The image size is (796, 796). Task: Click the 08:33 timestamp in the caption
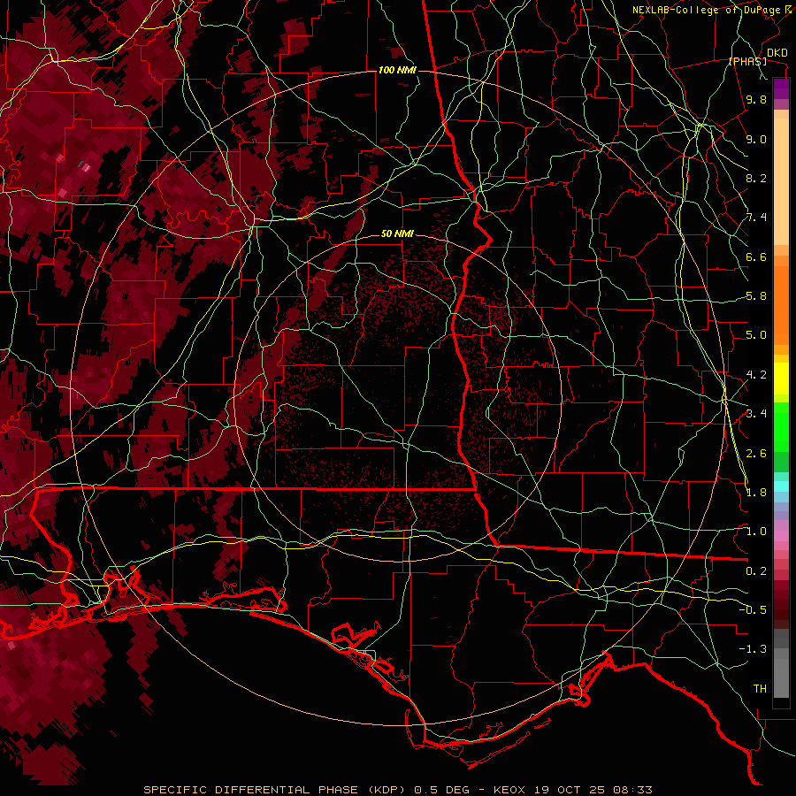click(632, 790)
